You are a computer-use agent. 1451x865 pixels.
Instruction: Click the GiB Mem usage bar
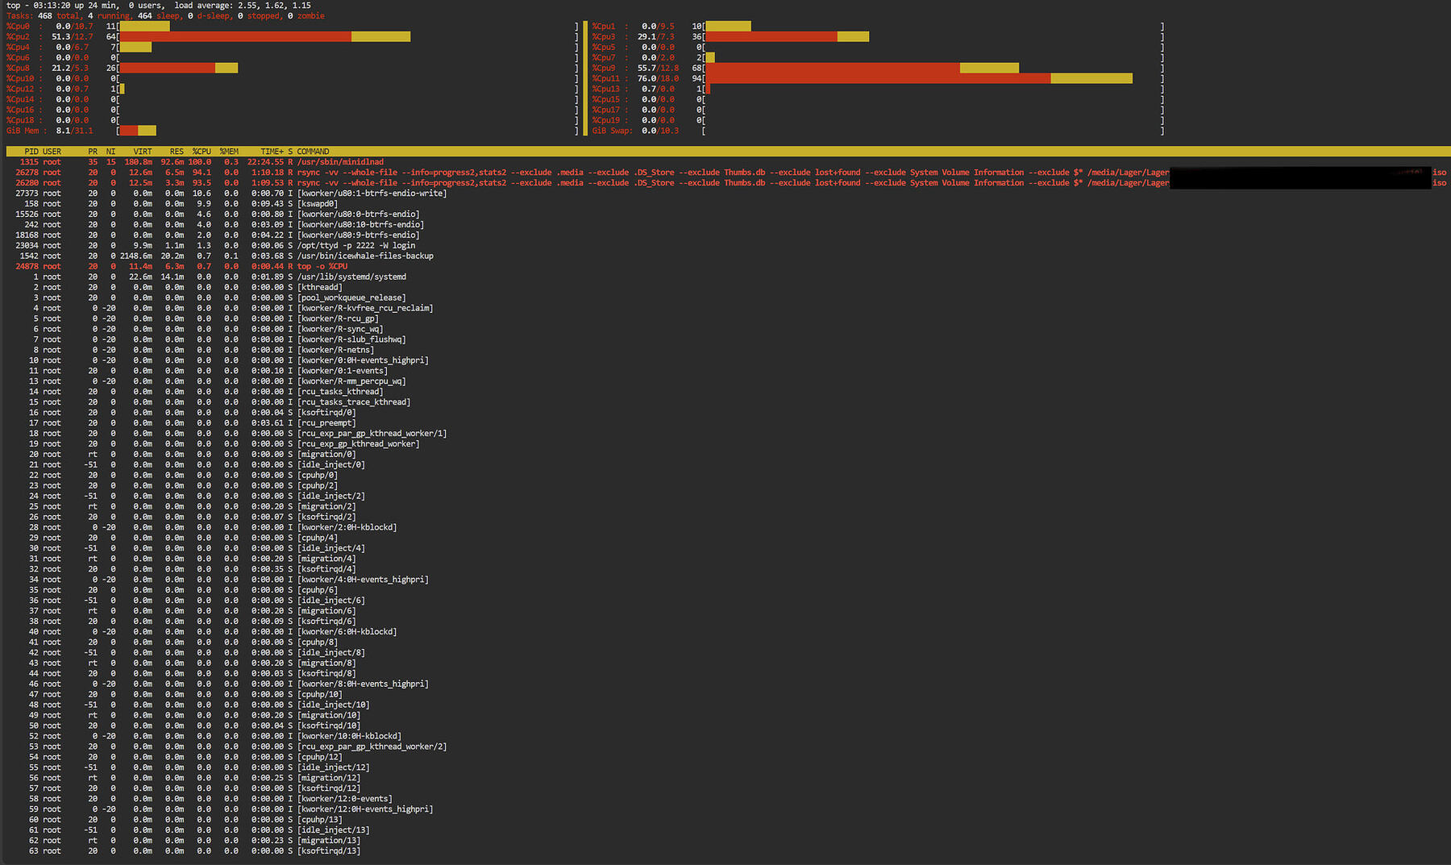[138, 131]
